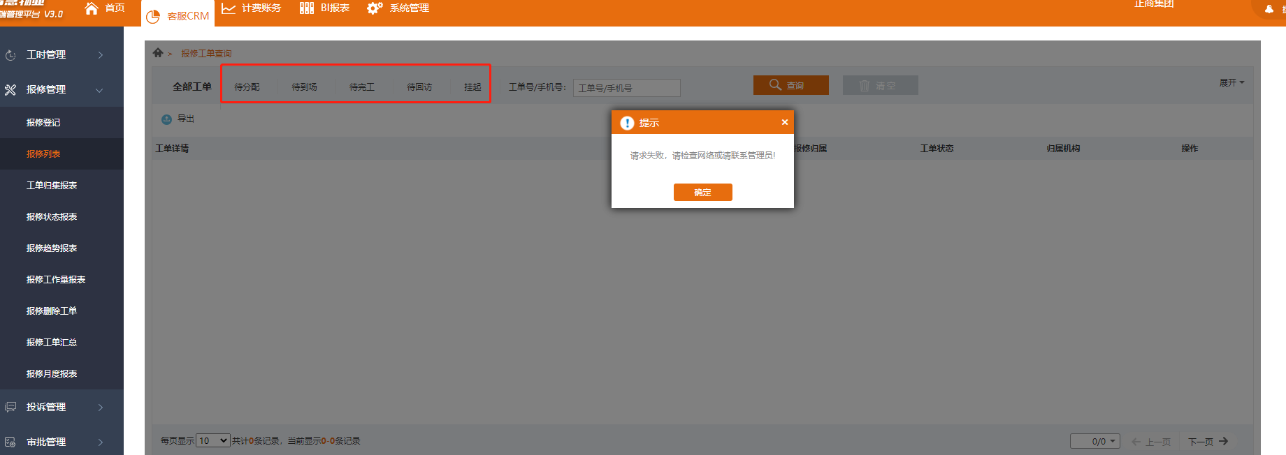Click the breadcrumb home icon
This screenshot has height=455, width=1286.
pyautogui.click(x=158, y=52)
